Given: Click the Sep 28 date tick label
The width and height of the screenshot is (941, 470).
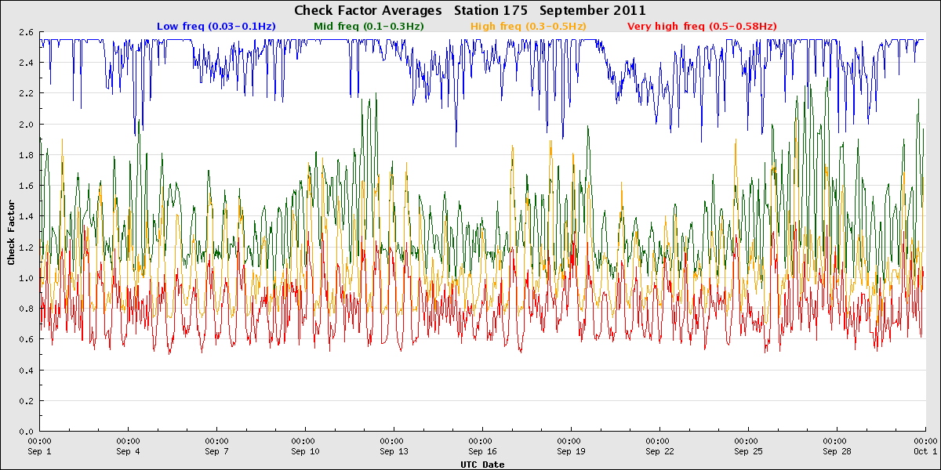Looking at the screenshot, I should [836, 452].
